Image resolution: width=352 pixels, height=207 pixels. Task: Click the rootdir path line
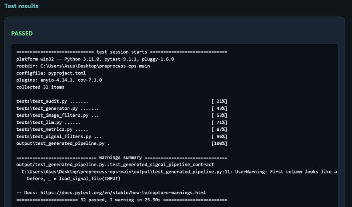(83, 66)
